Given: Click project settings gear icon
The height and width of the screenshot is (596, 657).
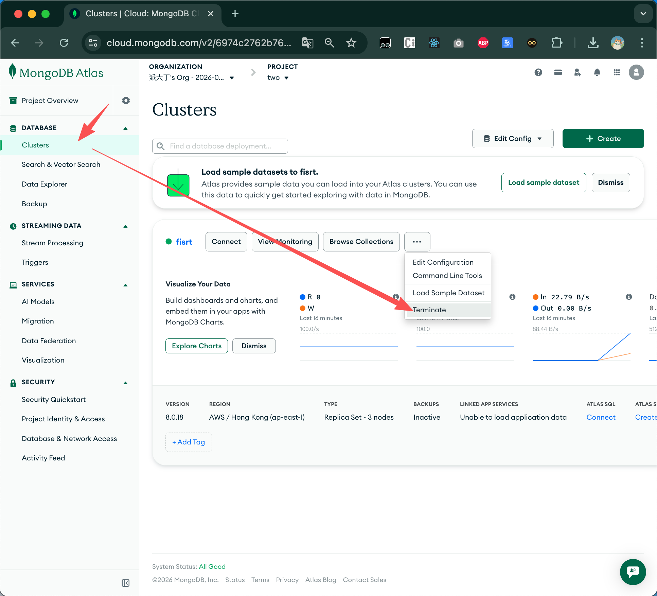Looking at the screenshot, I should click(126, 101).
